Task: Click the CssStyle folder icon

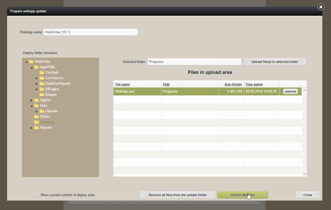Action: [42, 73]
